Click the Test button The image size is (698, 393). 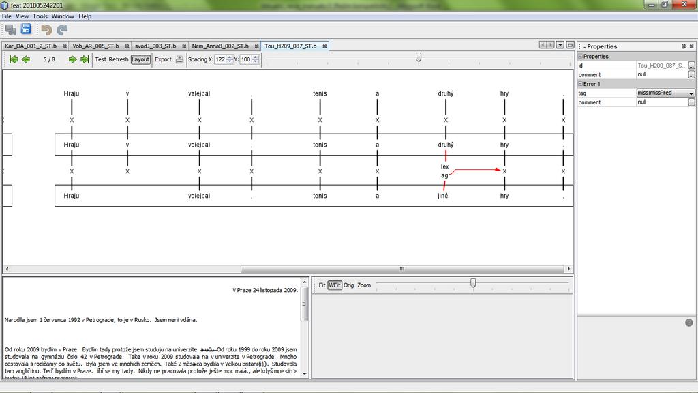click(x=101, y=59)
